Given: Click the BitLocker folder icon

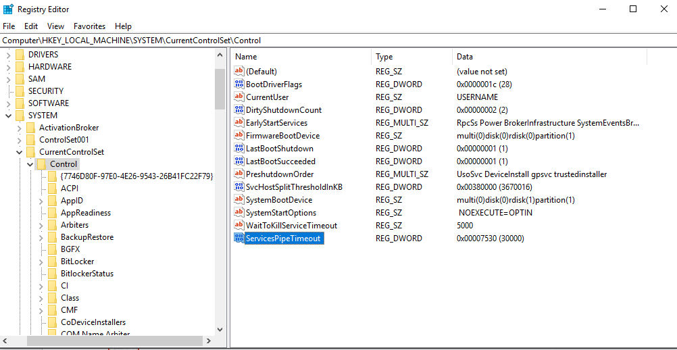Looking at the screenshot, I should pos(52,261).
